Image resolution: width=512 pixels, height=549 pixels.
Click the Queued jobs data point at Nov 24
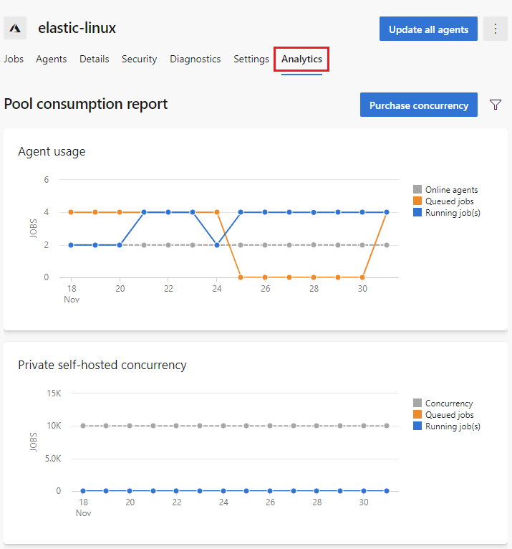[x=217, y=212]
